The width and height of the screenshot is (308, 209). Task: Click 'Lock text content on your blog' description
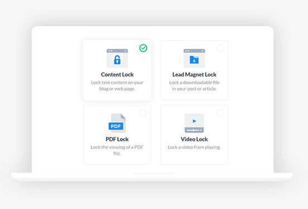[117, 86]
